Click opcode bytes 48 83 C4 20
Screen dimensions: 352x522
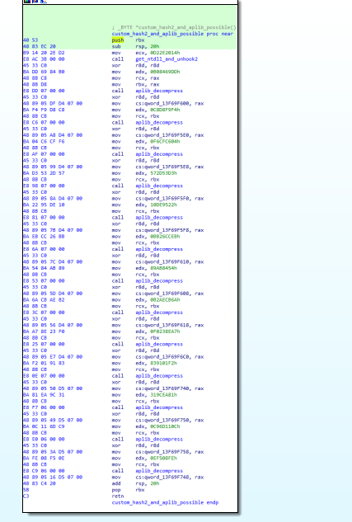[40, 483]
